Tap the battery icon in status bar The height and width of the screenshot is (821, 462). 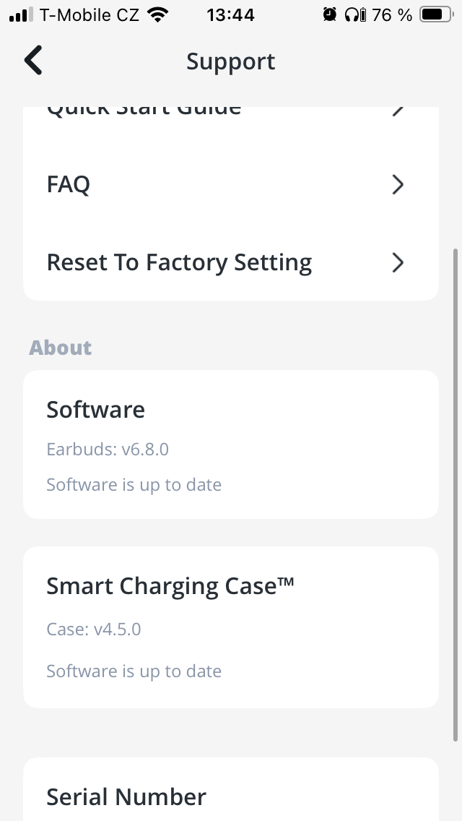435,14
